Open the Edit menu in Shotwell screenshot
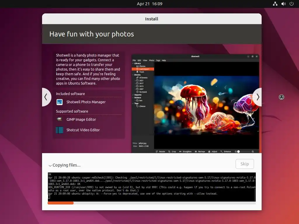This screenshot has height=224, width=299. (x=139, y=60)
